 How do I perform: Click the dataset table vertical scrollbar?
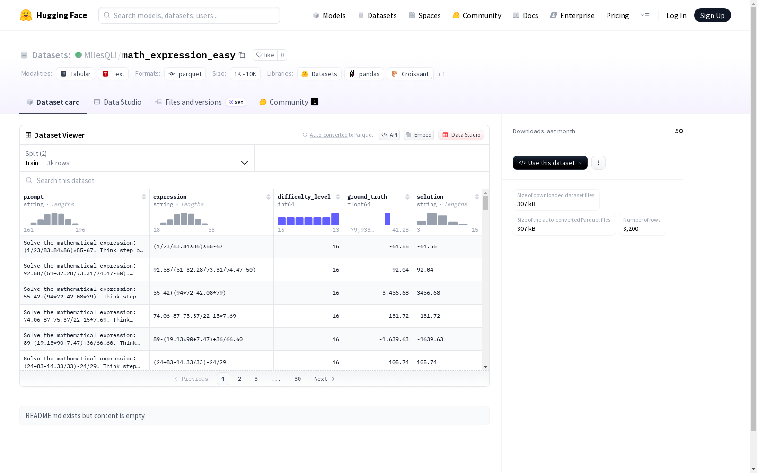pos(485,203)
